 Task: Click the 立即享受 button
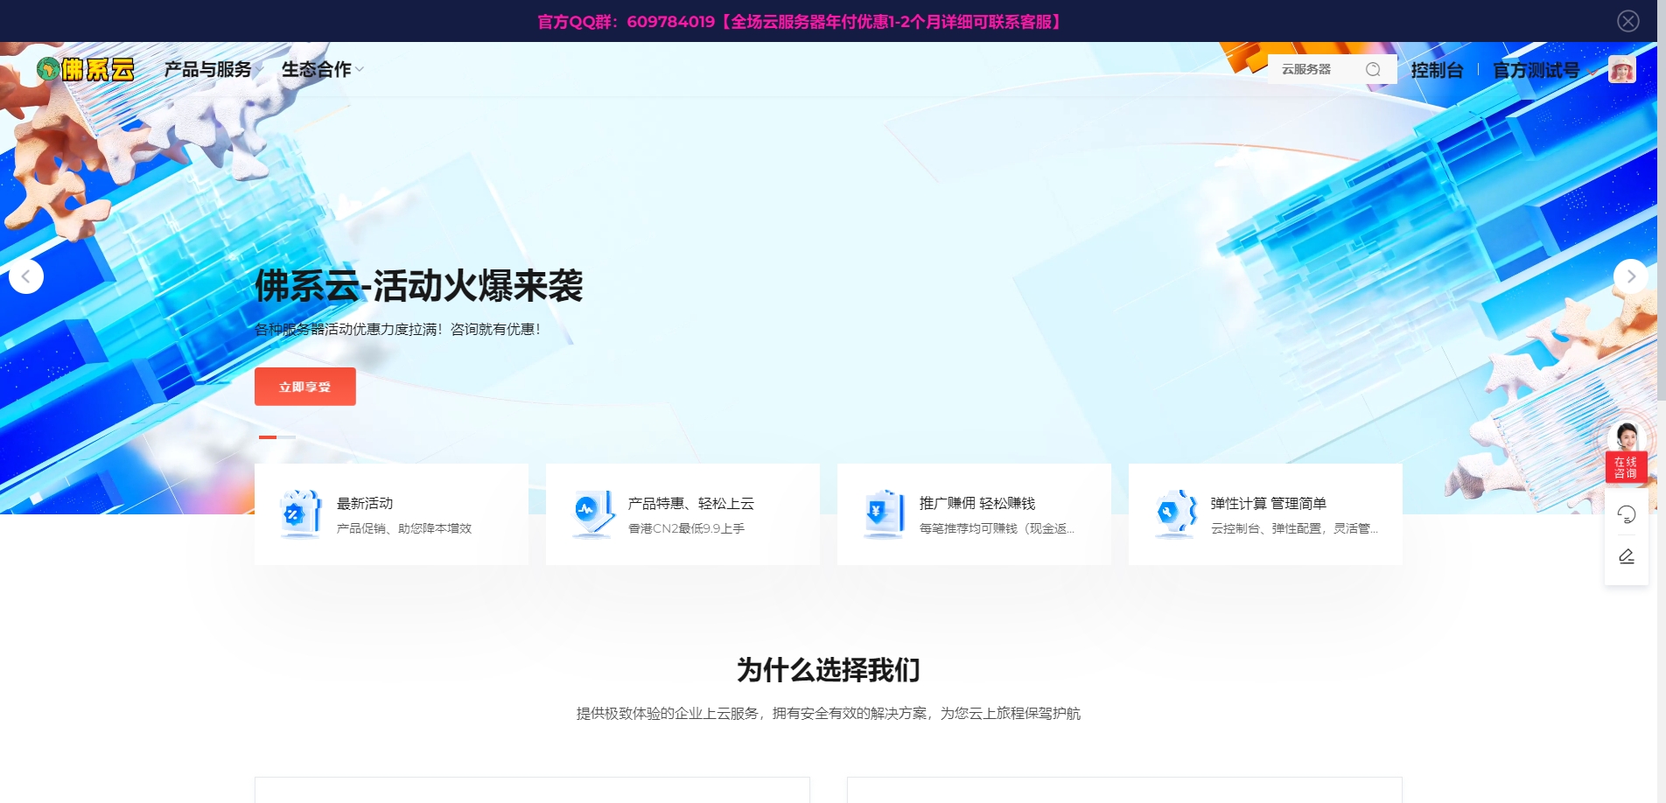[x=304, y=386]
